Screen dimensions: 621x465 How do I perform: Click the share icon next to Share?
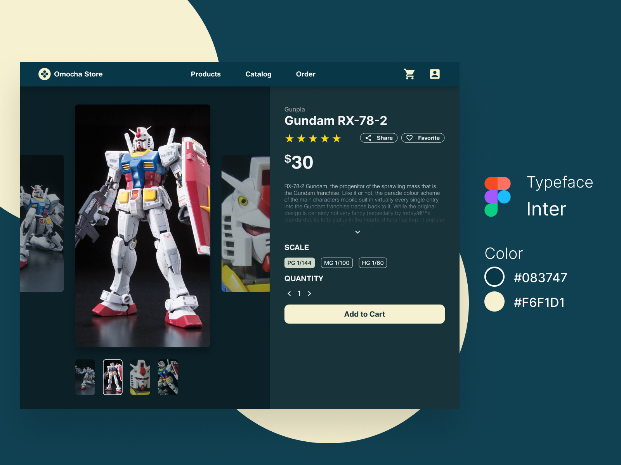[369, 138]
